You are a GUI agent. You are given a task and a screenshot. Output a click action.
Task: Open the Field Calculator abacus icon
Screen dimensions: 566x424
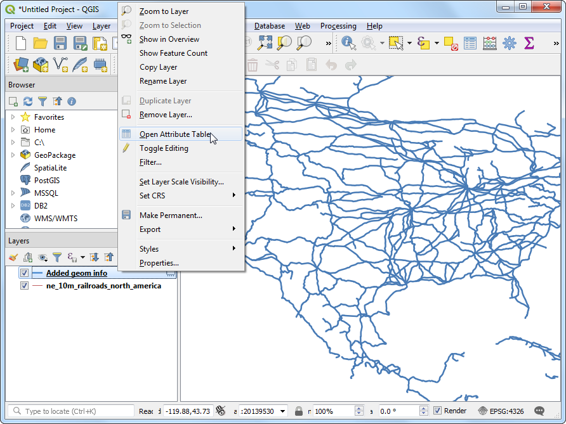coord(490,43)
